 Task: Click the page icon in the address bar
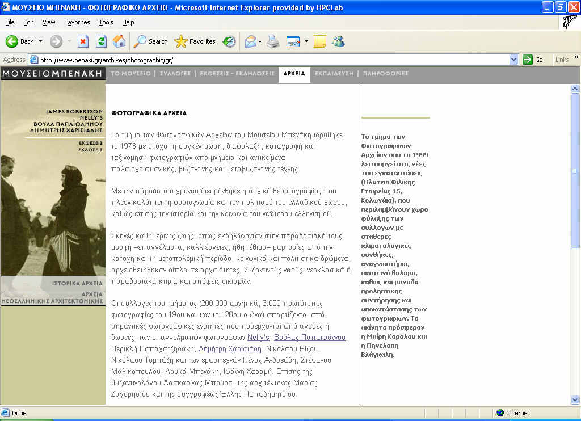[x=33, y=60]
